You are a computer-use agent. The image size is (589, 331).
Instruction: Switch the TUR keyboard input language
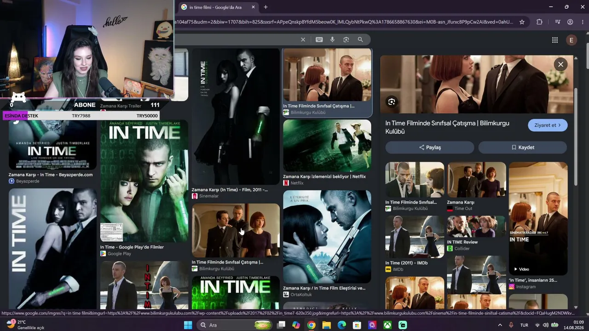pos(524,325)
